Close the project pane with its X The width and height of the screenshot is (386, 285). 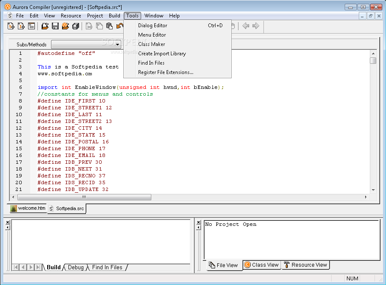click(199, 222)
